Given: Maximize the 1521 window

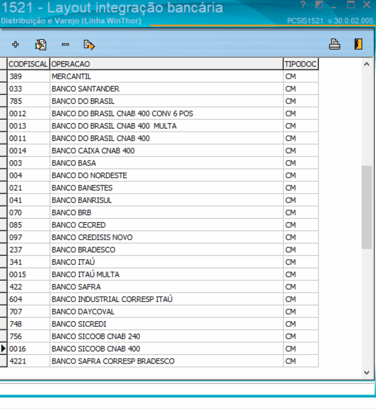Looking at the screenshot, I should 351,5.
